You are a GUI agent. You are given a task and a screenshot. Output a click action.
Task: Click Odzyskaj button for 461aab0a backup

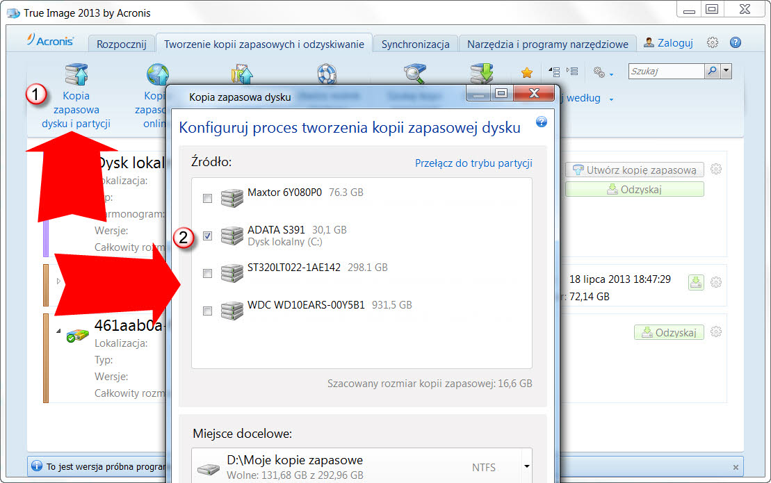669,332
